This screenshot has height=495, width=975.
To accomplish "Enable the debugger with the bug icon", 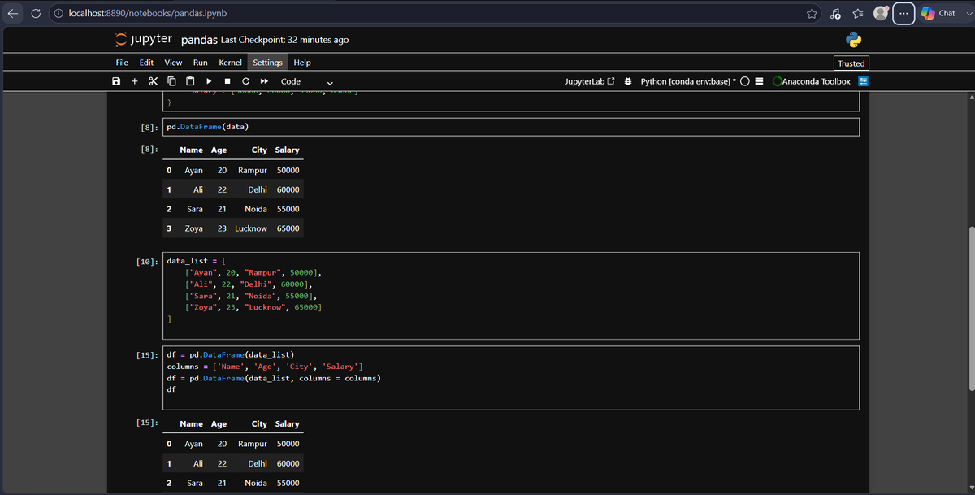I will [x=629, y=81].
